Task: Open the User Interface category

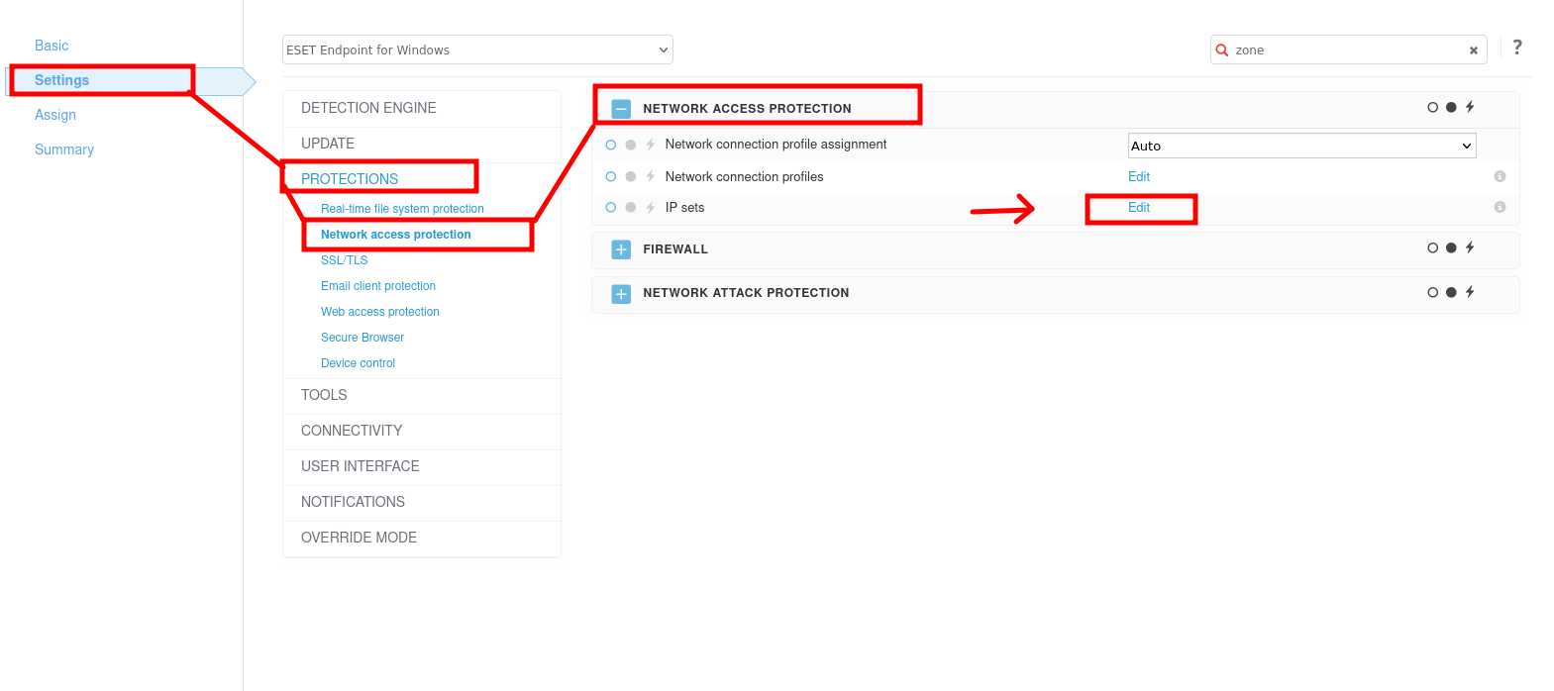Action: [361, 466]
